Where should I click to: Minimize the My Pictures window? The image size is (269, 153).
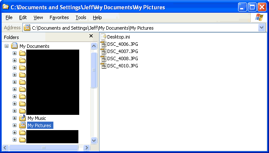[x=242, y=7]
